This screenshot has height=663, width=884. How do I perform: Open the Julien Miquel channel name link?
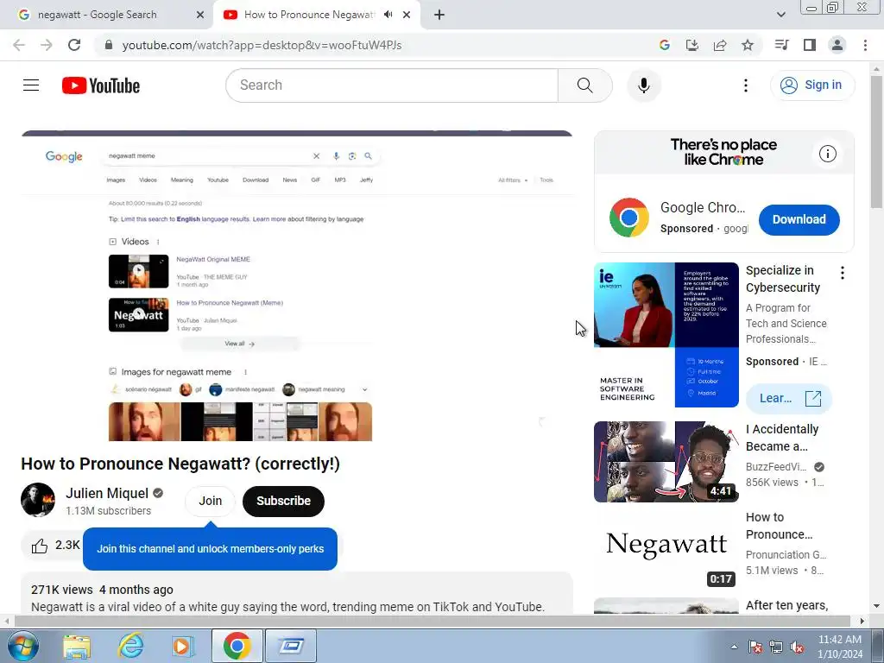[107, 493]
